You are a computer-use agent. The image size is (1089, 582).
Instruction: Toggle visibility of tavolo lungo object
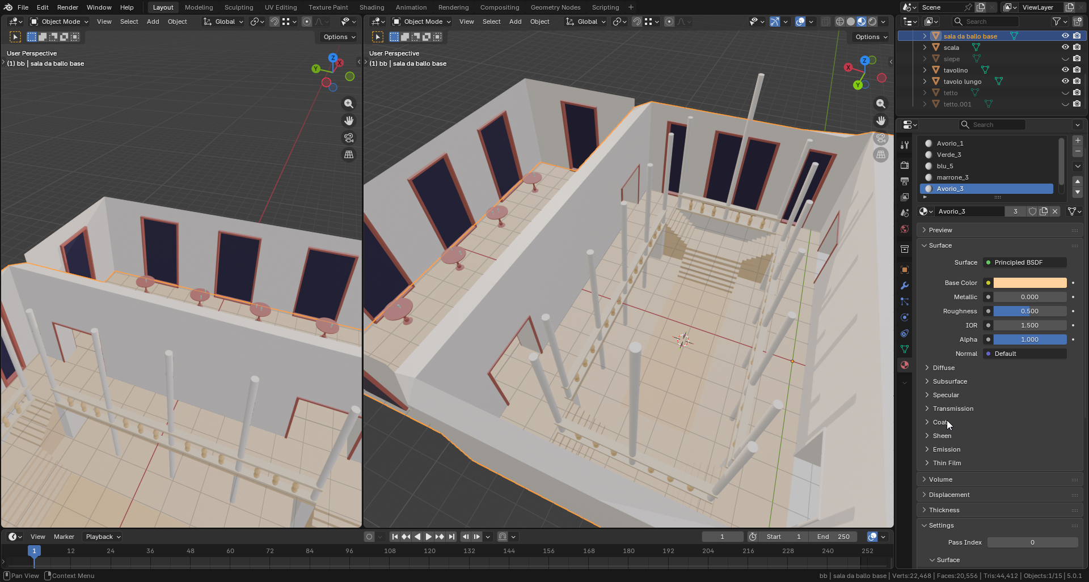(1065, 82)
